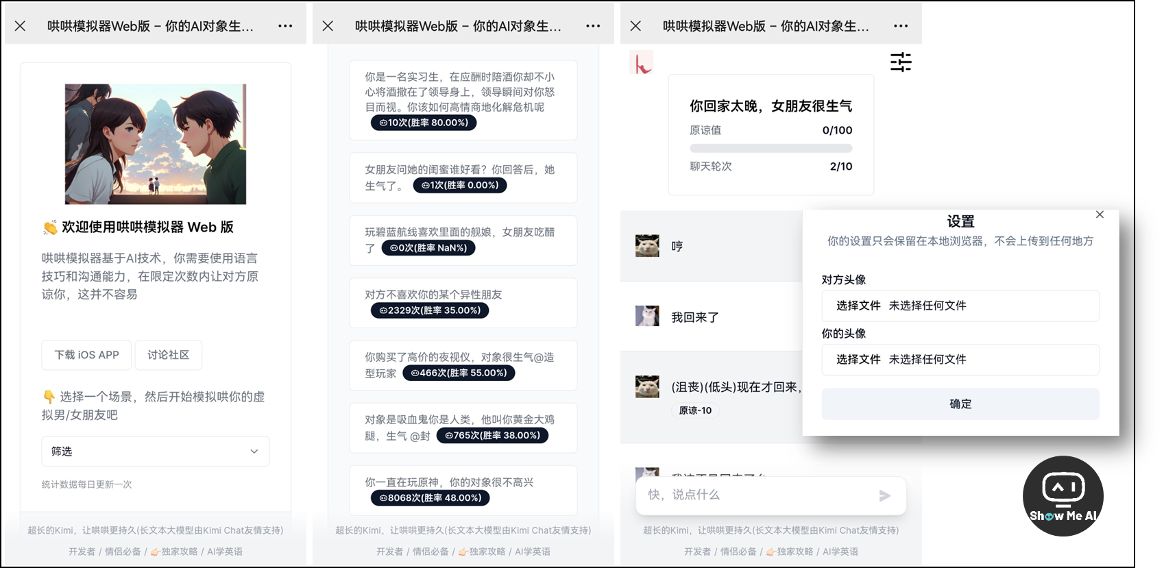Click the red logo icon in the chat window
Screen dimensions: 1164x568
tap(642, 63)
